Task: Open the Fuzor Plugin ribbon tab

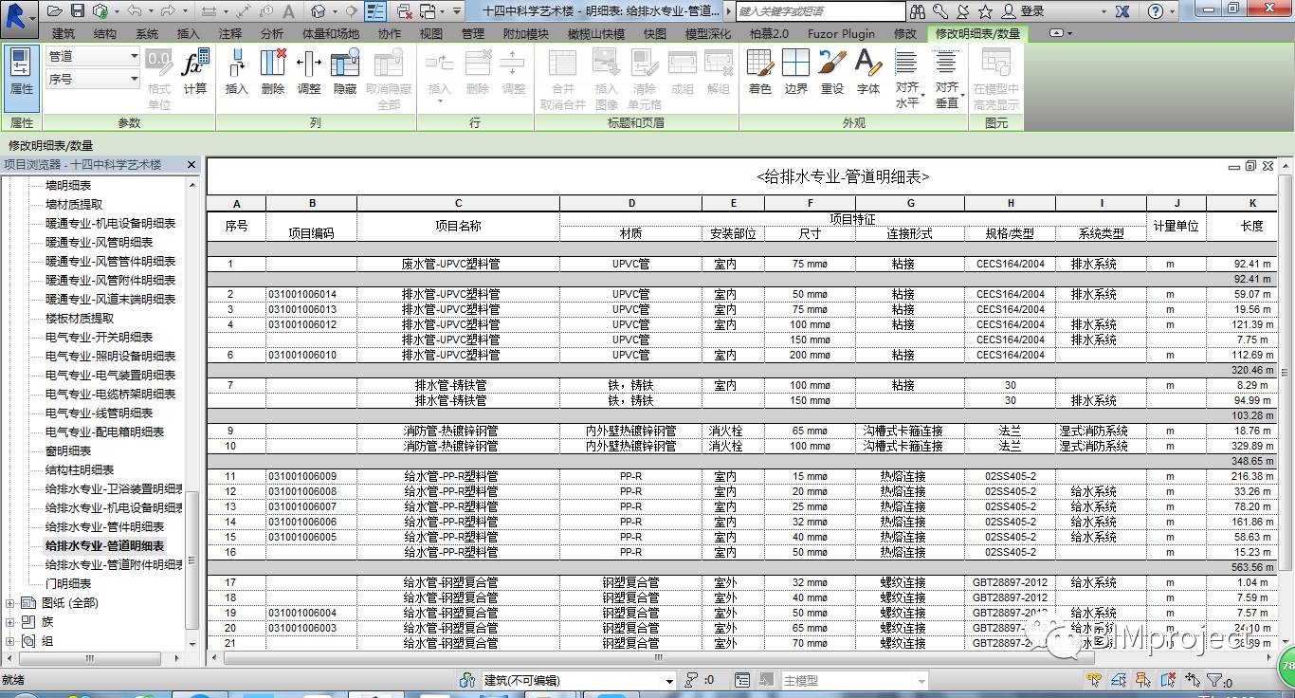Action: click(841, 33)
